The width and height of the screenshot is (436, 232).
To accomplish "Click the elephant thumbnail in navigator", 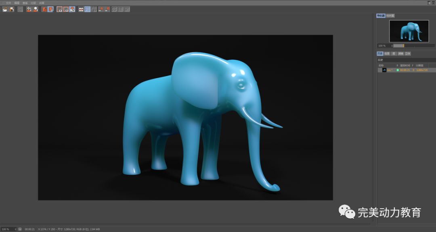I will (x=409, y=31).
